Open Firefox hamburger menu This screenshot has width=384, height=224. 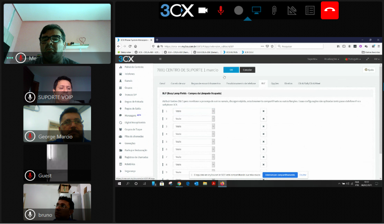pyautogui.click(x=379, y=46)
